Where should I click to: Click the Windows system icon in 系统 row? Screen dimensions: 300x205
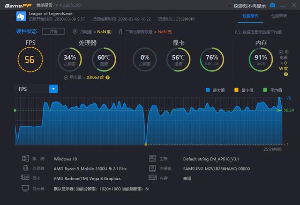(x=25, y=158)
